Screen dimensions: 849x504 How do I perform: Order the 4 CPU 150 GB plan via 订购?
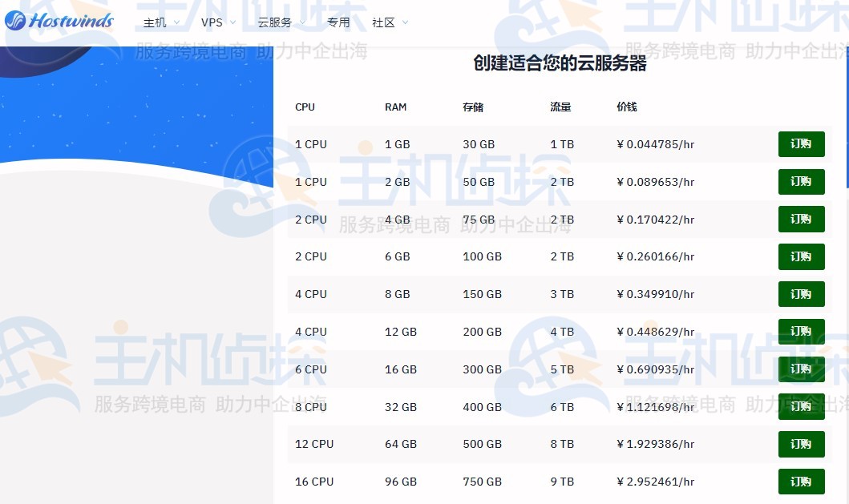[x=801, y=294]
